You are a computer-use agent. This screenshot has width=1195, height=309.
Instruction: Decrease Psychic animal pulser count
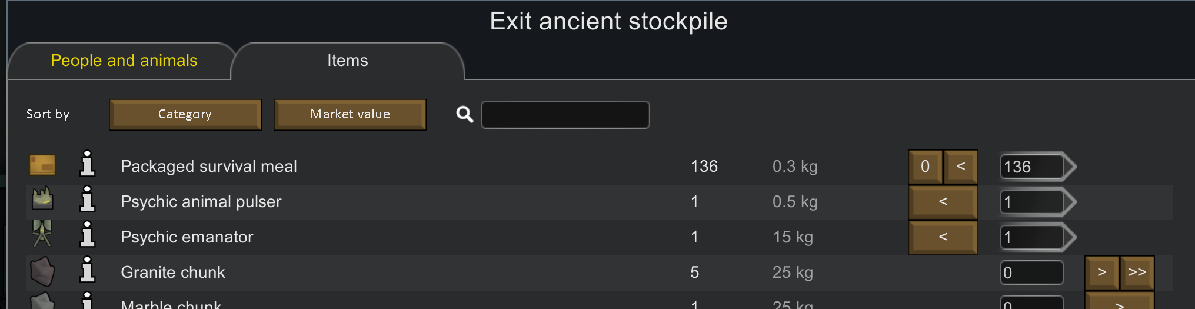tap(943, 202)
